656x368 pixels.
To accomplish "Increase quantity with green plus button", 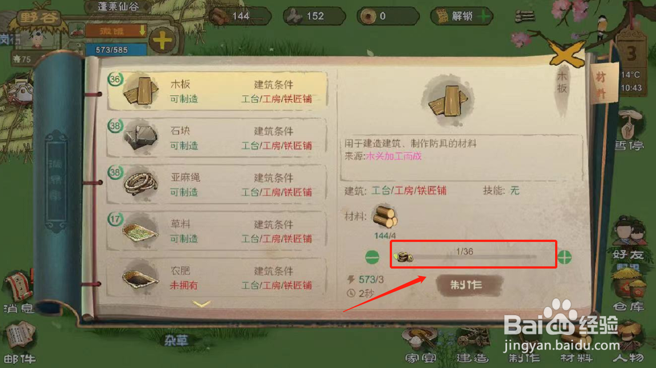I will click(x=564, y=257).
